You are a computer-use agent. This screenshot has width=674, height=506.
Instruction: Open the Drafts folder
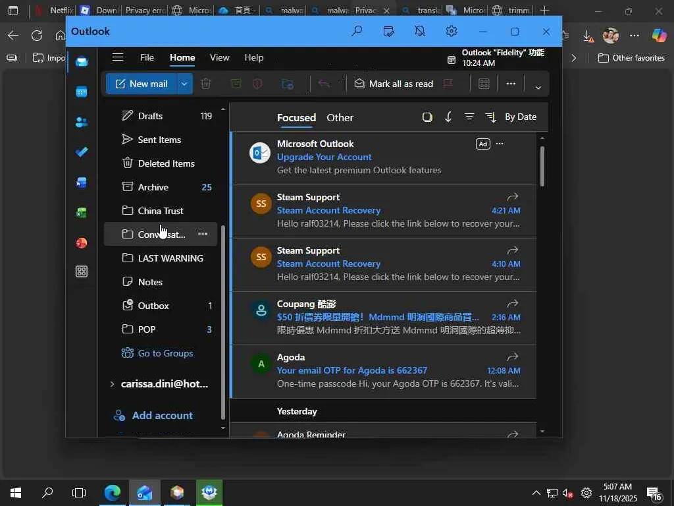click(x=161, y=116)
